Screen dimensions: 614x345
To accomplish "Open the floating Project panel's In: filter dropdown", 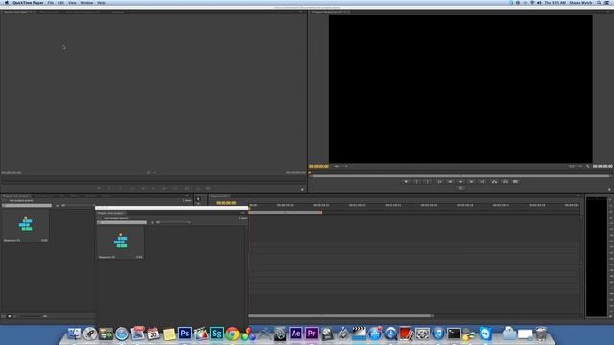I will (x=173, y=222).
